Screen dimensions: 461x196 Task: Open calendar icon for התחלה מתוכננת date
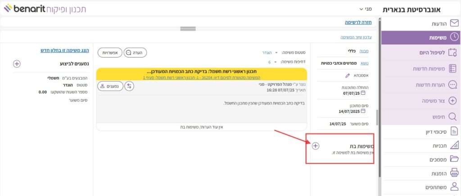click(x=363, y=93)
